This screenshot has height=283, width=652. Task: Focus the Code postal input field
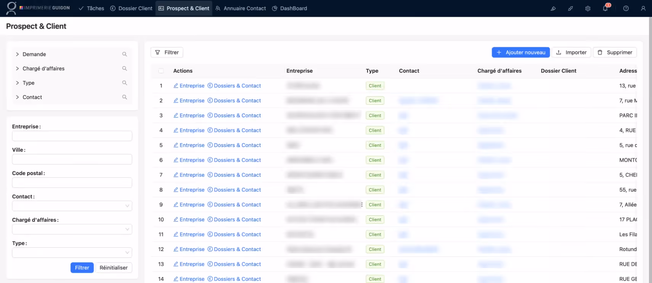tap(72, 183)
